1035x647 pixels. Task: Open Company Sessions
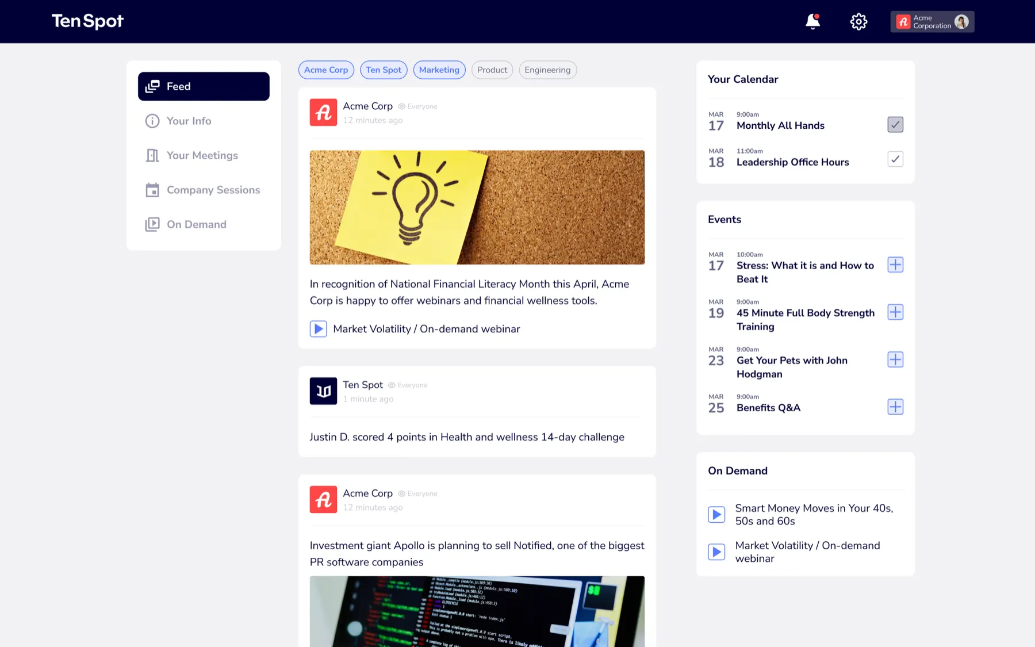point(204,190)
